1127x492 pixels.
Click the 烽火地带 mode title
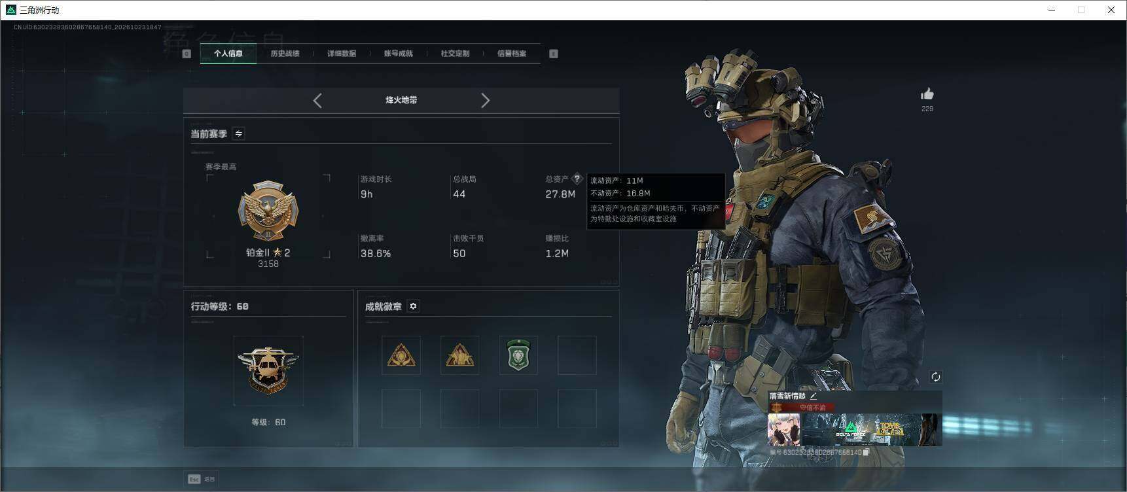click(x=401, y=100)
